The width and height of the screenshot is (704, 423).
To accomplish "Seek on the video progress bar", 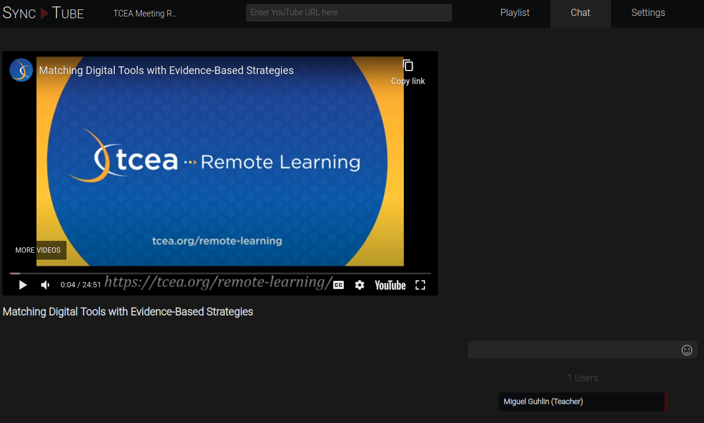I will (x=220, y=273).
